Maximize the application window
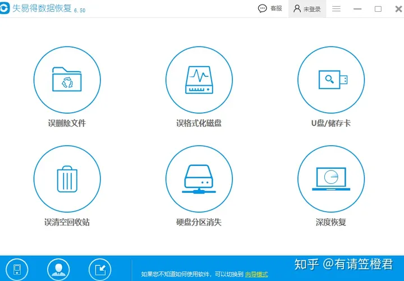The width and height of the screenshot is (404, 281). (378, 9)
